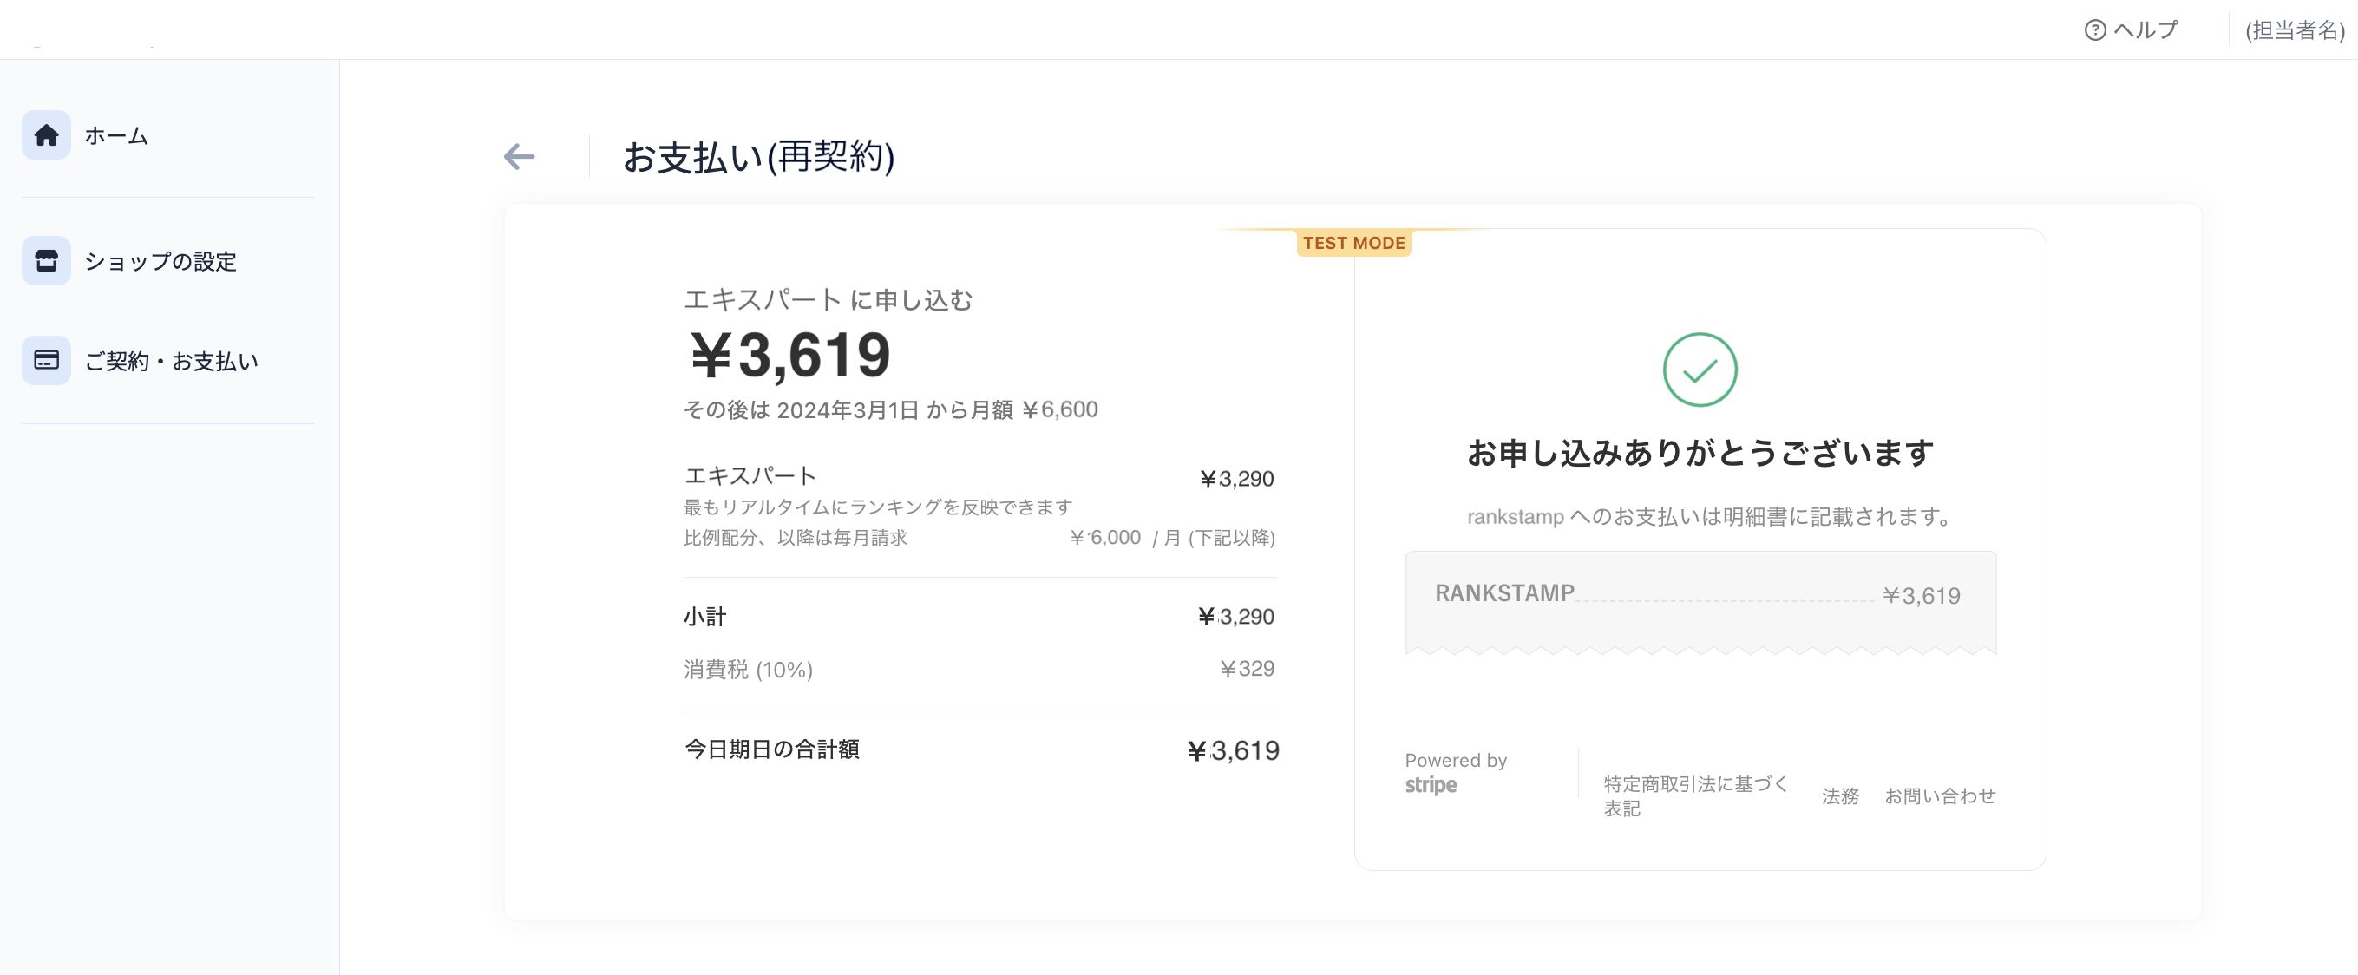The width and height of the screenshot is (2358, 975).
Task: Click '¥6,000 / 月 (下記以降)' text
Action: click(1172, 538)
